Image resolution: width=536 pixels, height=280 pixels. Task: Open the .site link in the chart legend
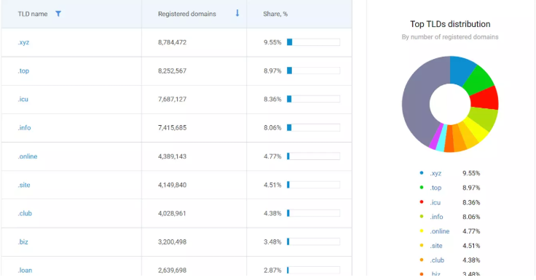tap(436, 246)
